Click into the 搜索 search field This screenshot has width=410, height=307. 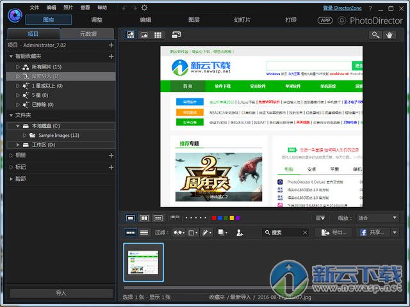coord(286,233)
